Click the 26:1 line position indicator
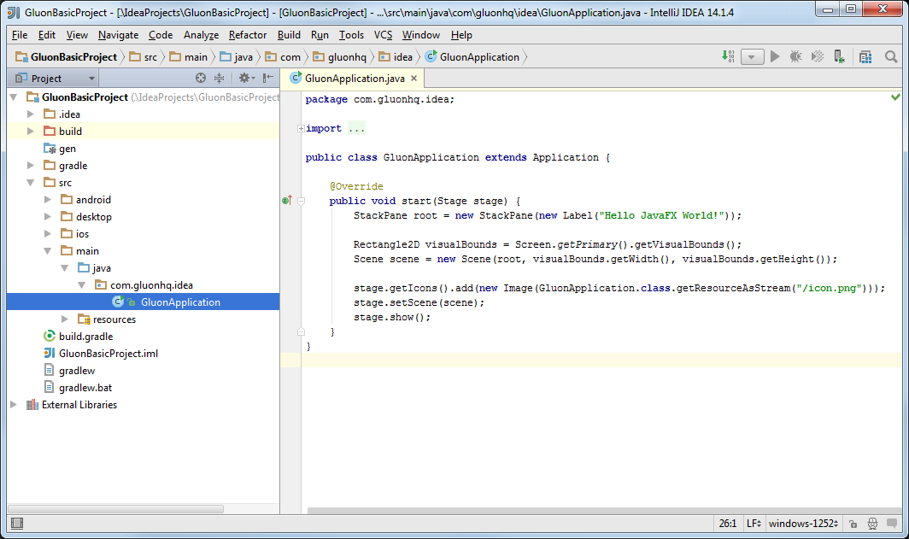Viewport: 909px width, 539px height. coord(728,524)
